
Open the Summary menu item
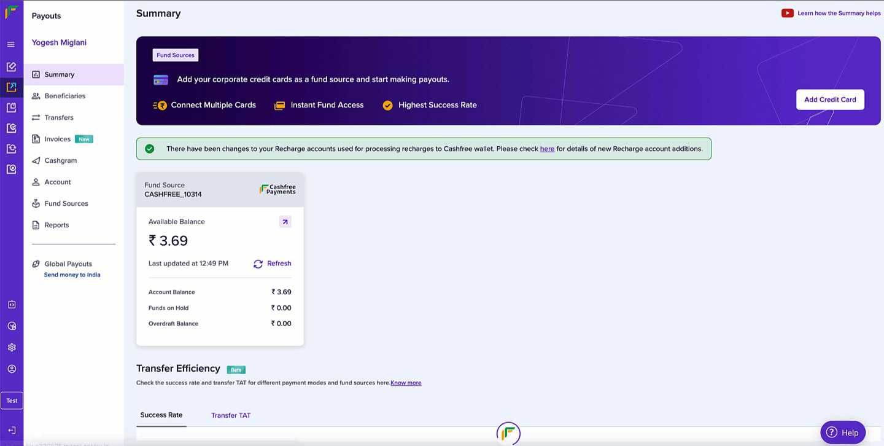coord(74,74)
